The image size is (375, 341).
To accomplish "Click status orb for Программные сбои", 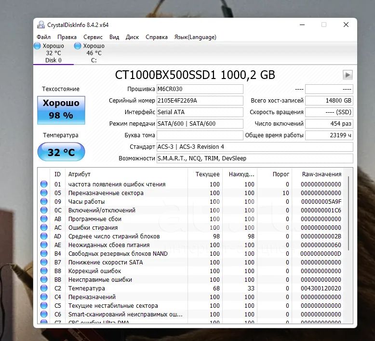I will pyautogui.click(x=44, y=219).
